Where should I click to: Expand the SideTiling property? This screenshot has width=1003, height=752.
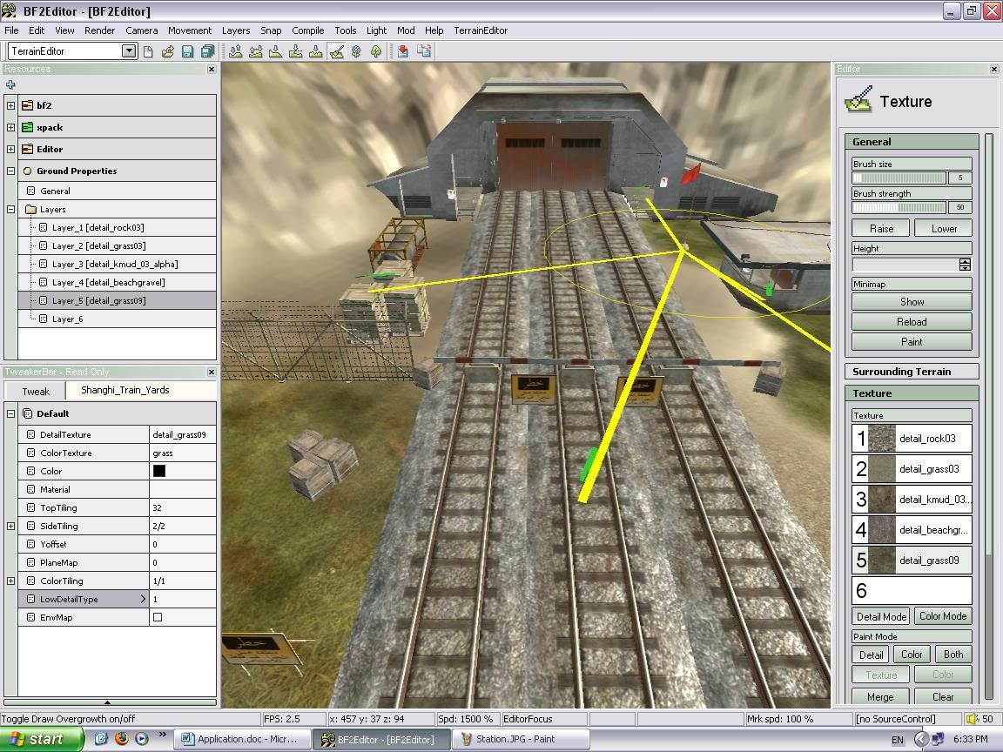pos(10,526)
